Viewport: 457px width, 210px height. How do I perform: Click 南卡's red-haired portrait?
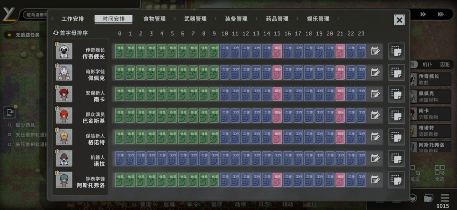point(64,94)
